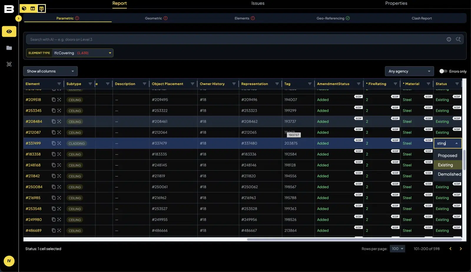This screenshot has height=272, width=471.
Task: Open the Status column filter icon
Action: [x=457, y=84]
